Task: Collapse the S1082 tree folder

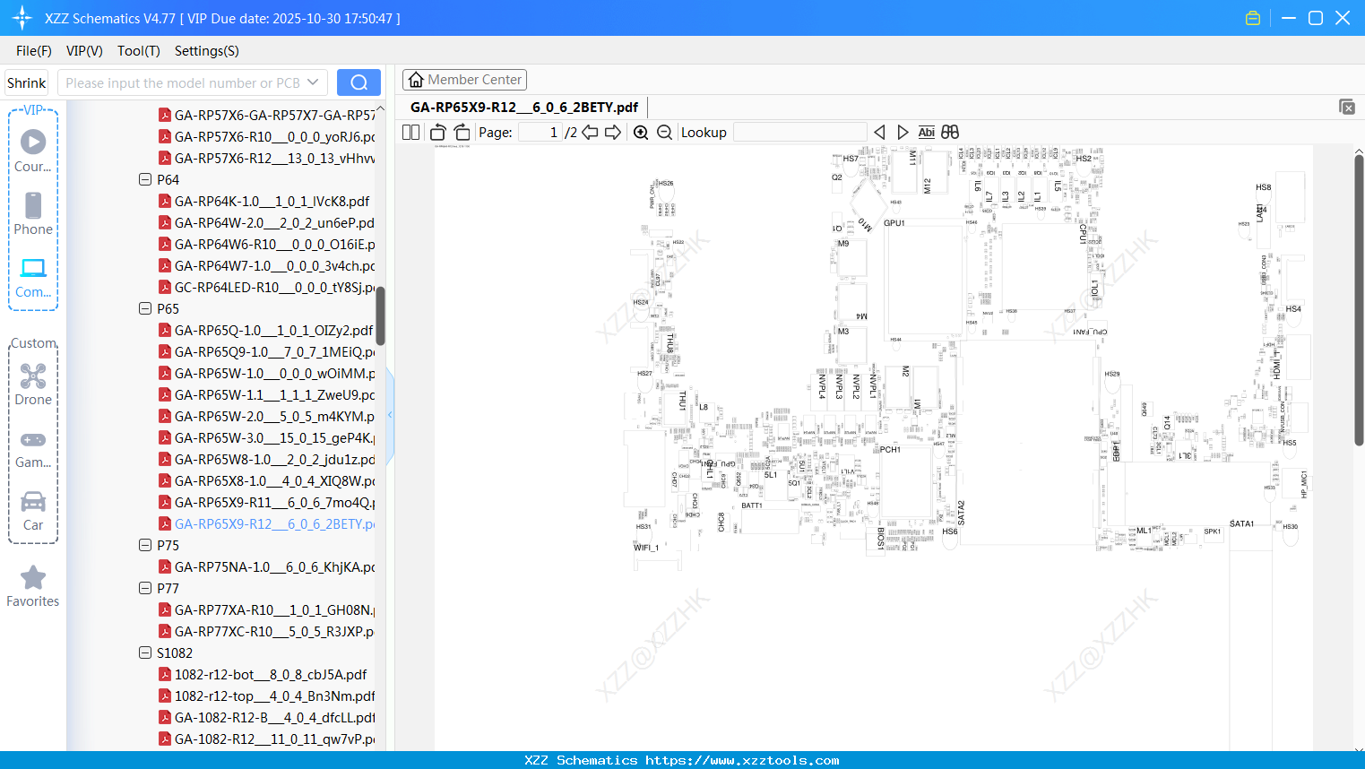Action: pyautogui.click(x=145, y=652)
